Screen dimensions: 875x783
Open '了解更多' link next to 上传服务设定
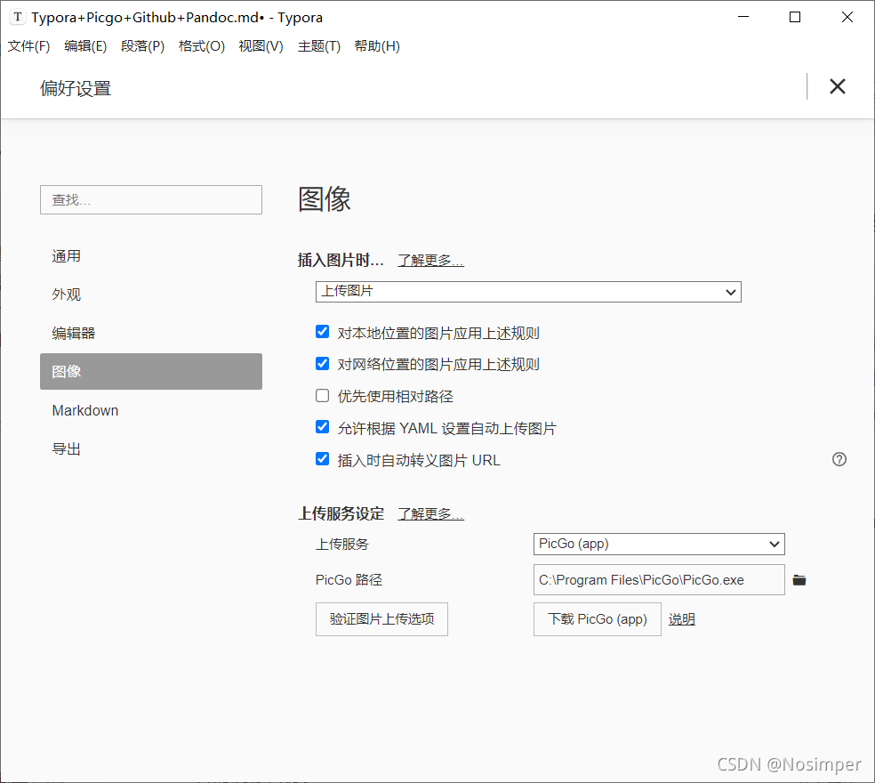tap(430, 513)
